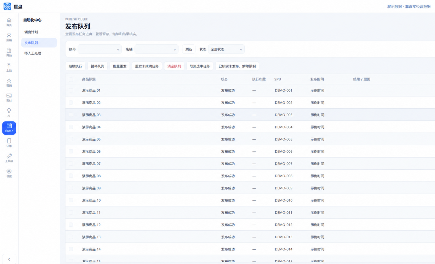Click the 取消选中任务 button

click(x=200, y=66)
